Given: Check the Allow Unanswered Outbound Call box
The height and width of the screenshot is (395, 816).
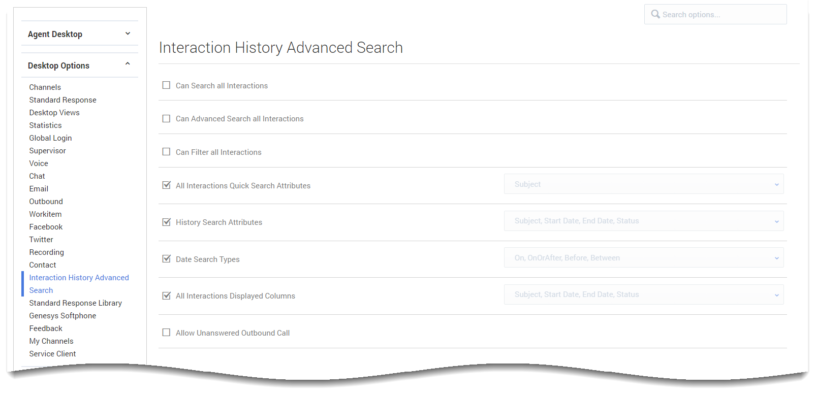Looking at the screenshot, I should [x=166, y=332].
